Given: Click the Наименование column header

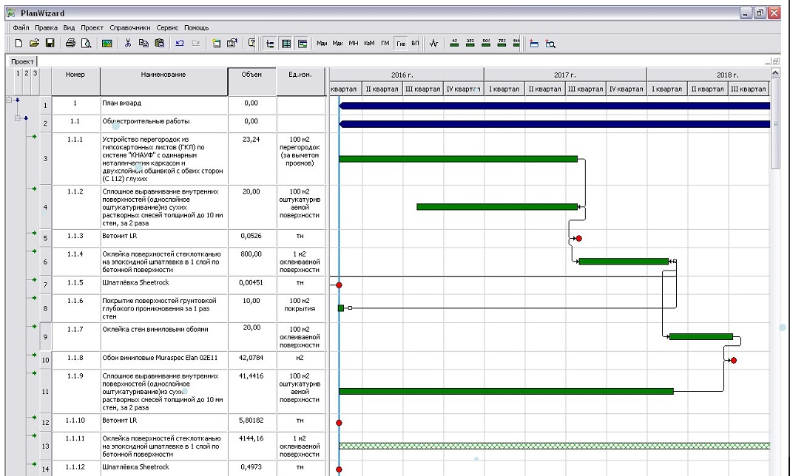Looking at the screenshot, I should tap(163, 81).
